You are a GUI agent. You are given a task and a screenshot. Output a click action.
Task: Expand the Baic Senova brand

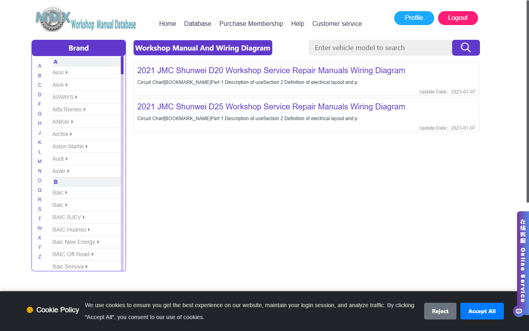tap(70, 267)
